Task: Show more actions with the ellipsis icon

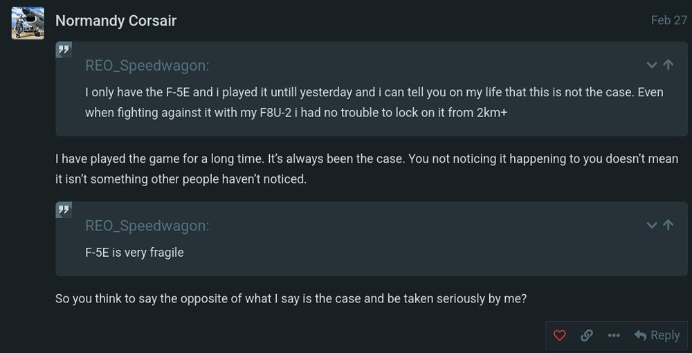Action: pyautogui.click(x=614, y=335)
